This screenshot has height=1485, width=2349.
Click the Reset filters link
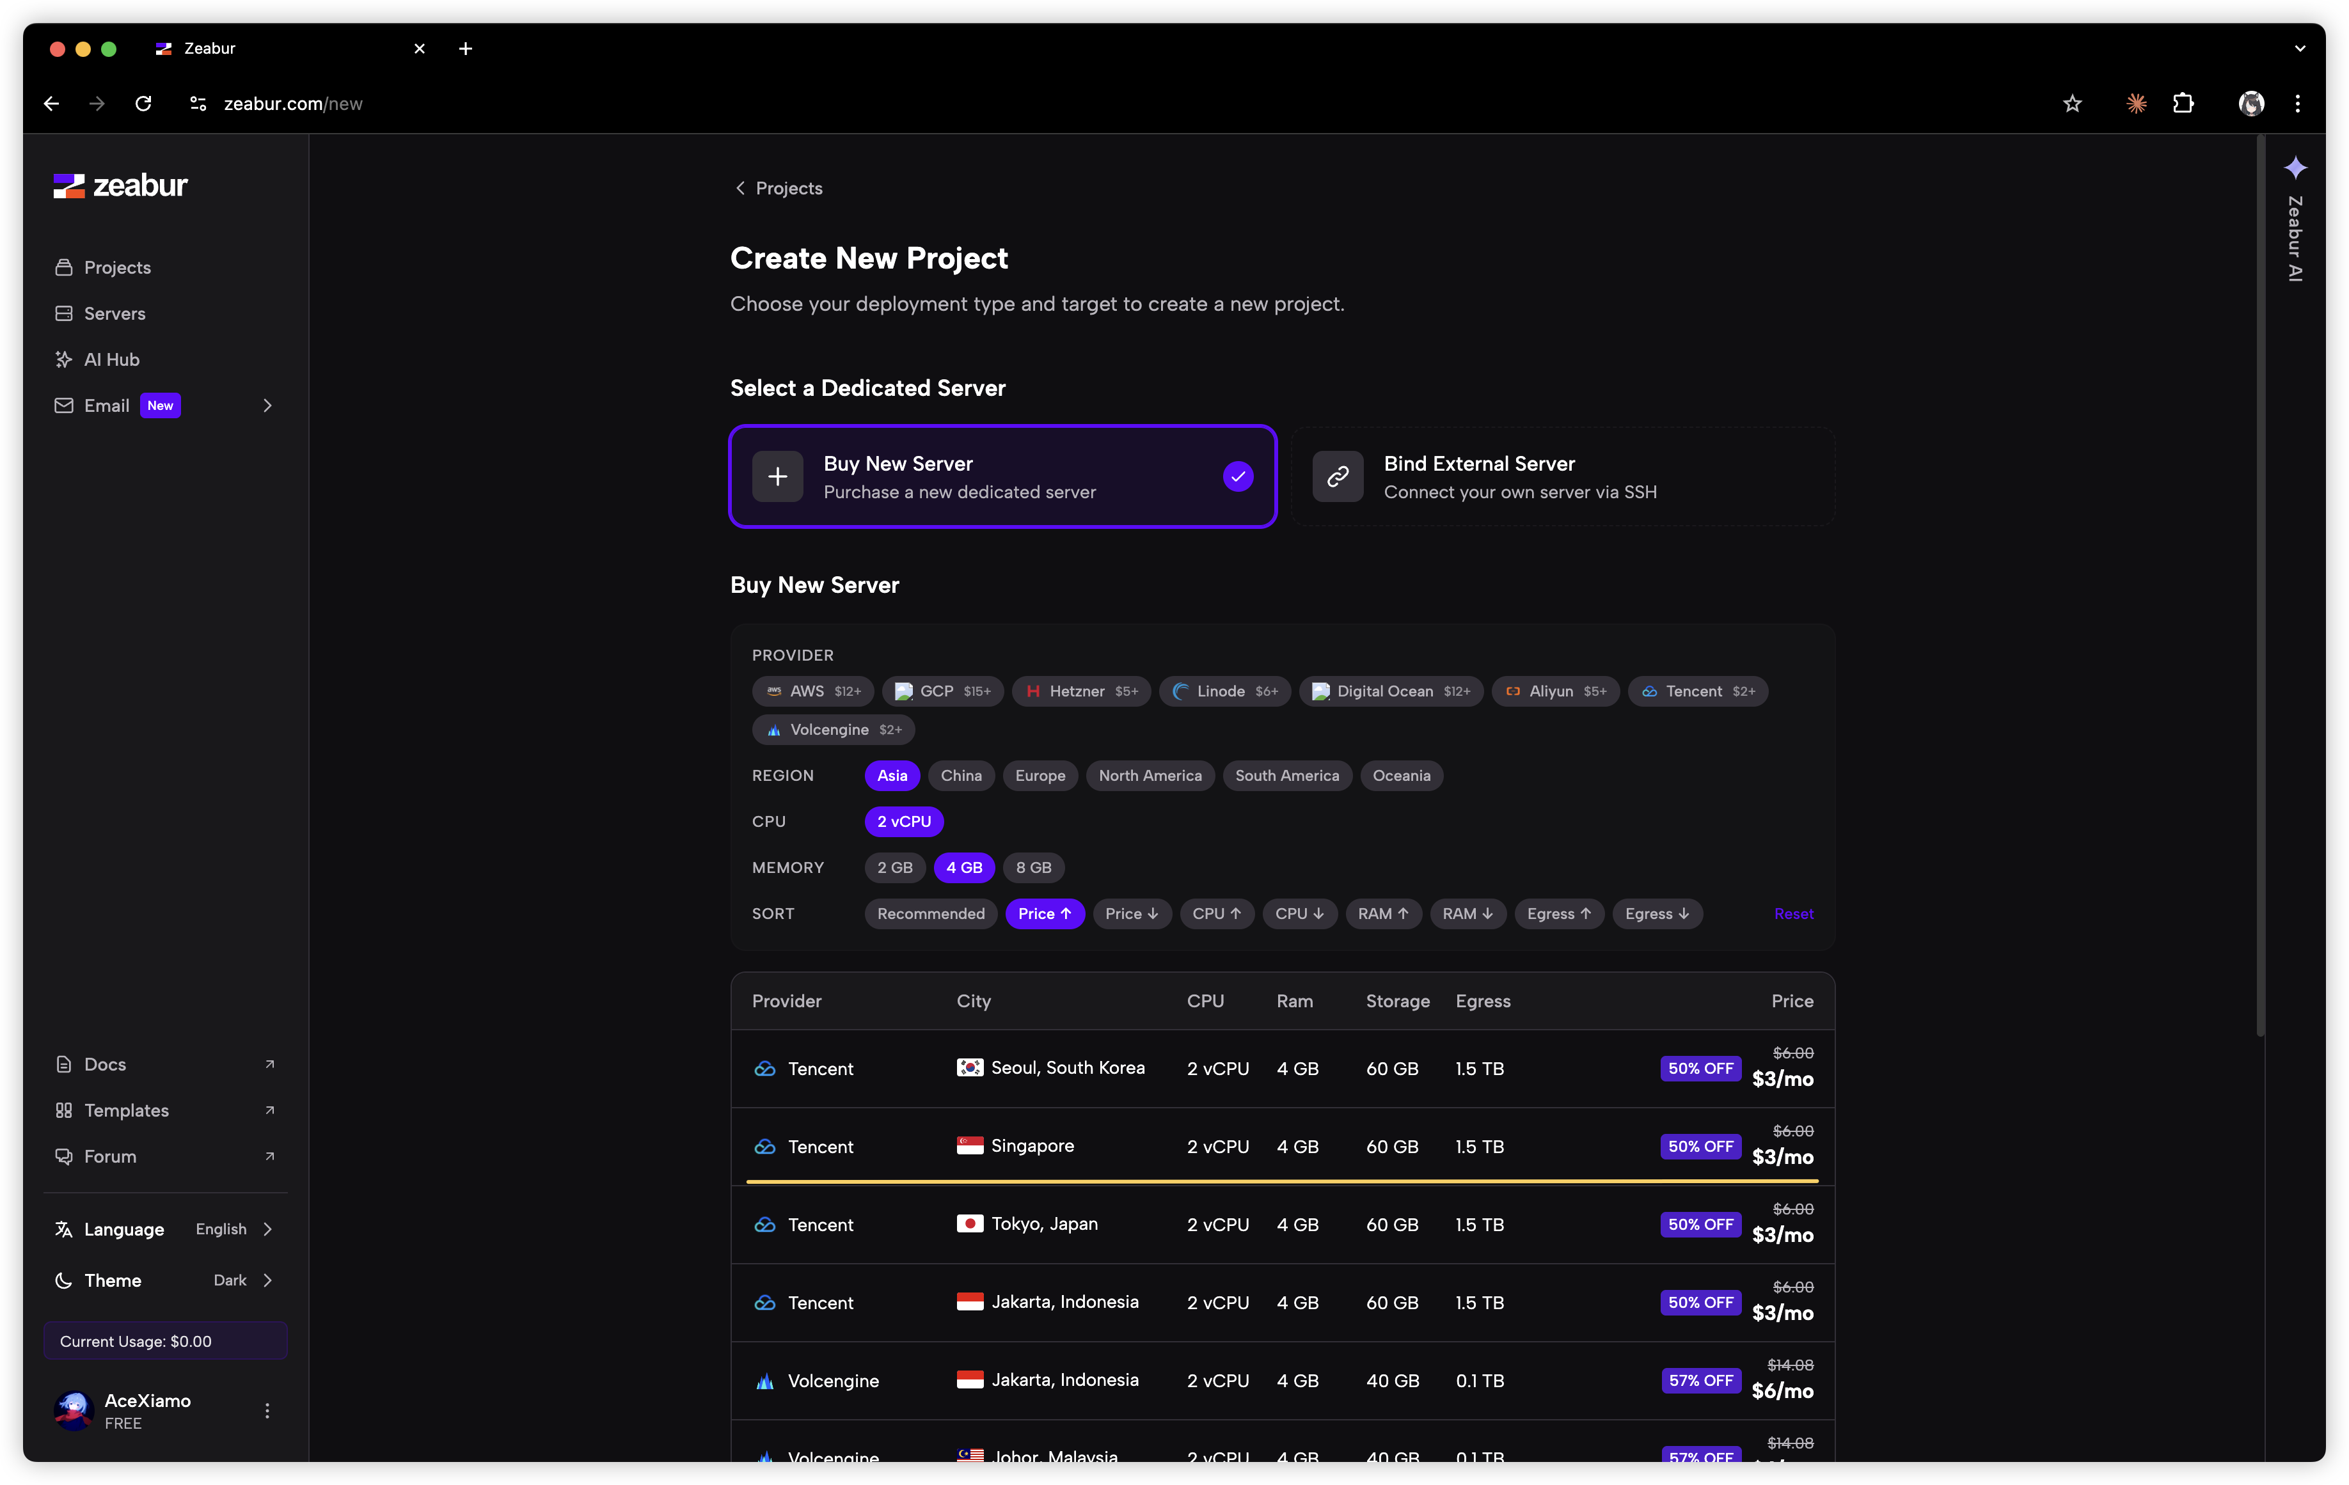1793,914
